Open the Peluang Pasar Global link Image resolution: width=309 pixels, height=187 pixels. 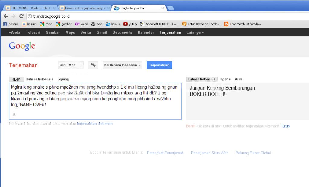[253, 153]
